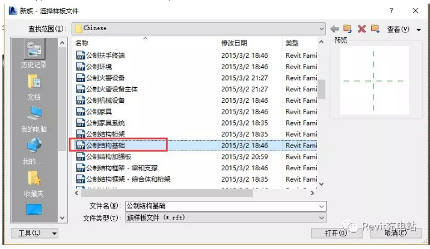
Task: Click the up-one-level folder icon
Action: (348, 28)
